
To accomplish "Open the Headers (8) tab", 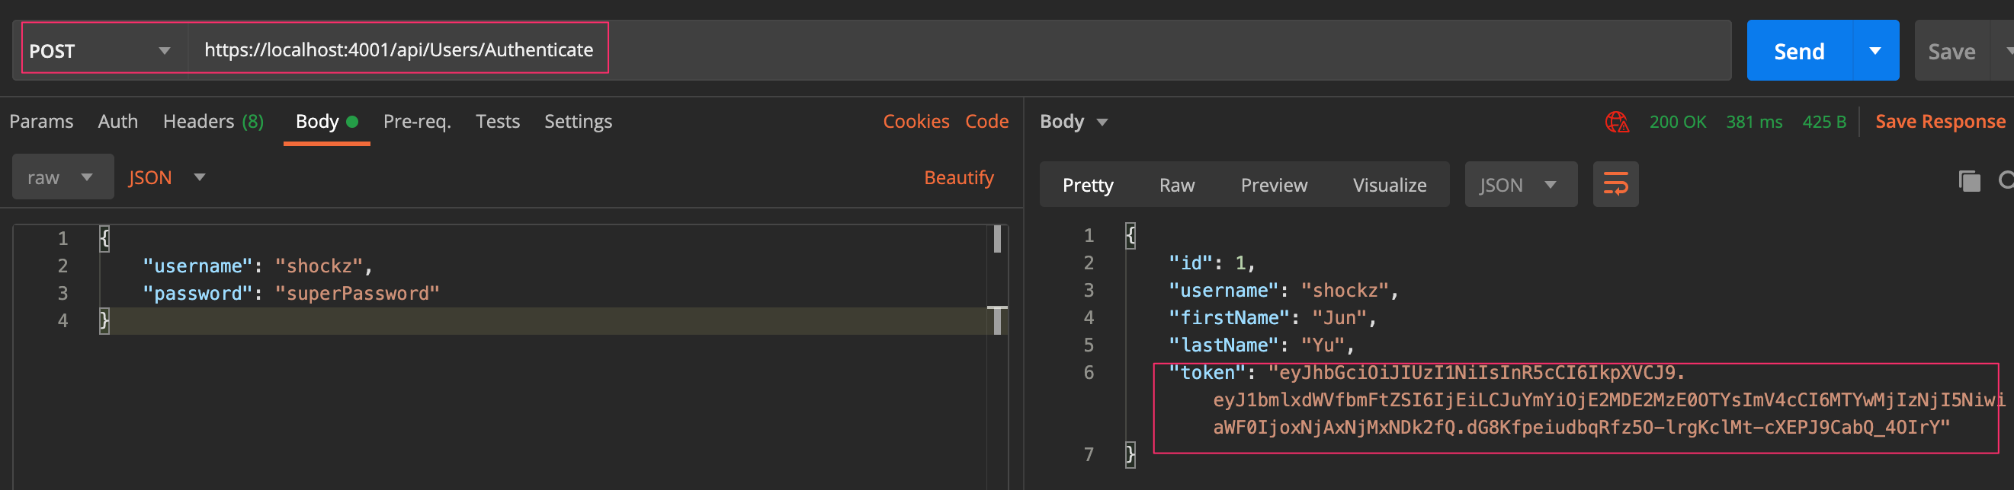I will pyautogui.click(x=213, y=122).
